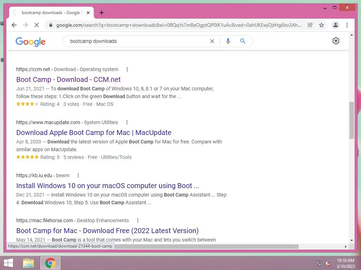Click the https://kb.iu.edu breadcrumb
The image size is (361, 270).
click(34, 175)
